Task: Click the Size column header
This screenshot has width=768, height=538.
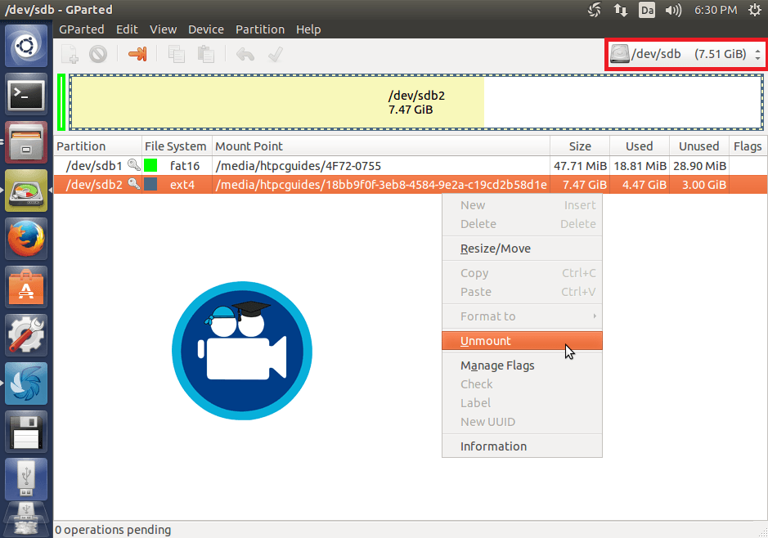Action: click(580, 146)
